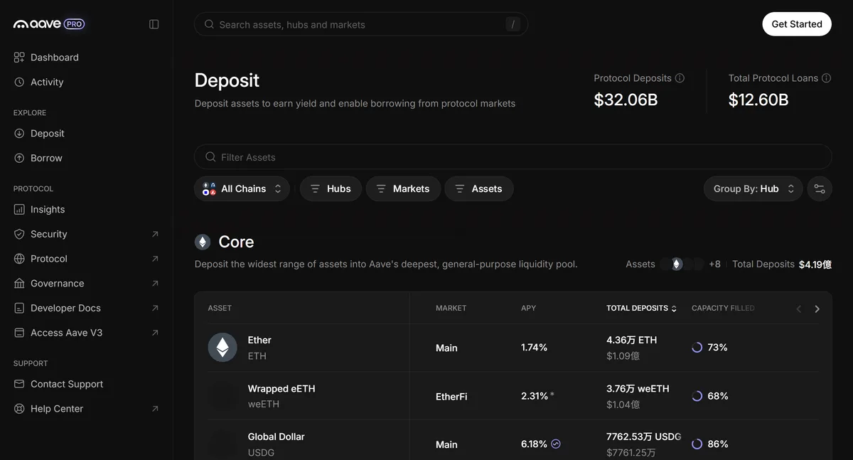Click the Help Center external arrow icon
Screen dimensions: 853x460
tap(155, 409)
